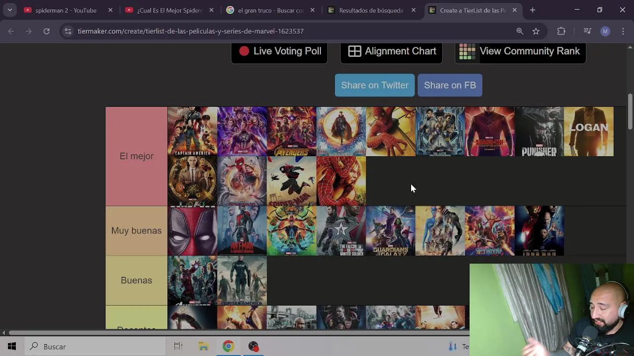Select the Avengers Endgame poster

(242, 132)
